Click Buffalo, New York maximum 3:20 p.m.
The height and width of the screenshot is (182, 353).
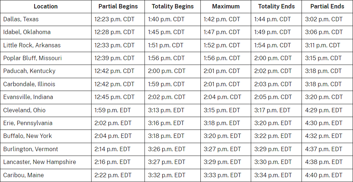click(226, 136)
